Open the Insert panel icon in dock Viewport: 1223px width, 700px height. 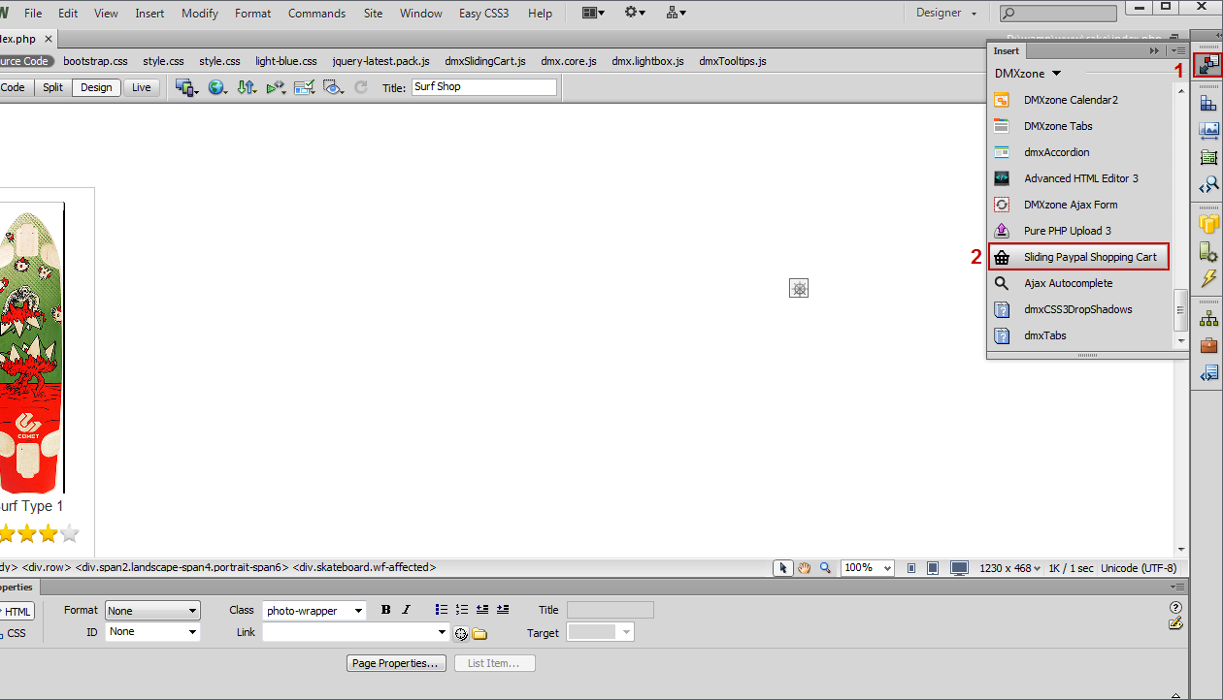[1208, 66]
